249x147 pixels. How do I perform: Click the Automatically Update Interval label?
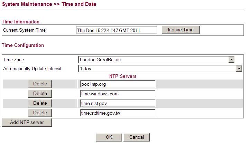[x=32, y=69]
